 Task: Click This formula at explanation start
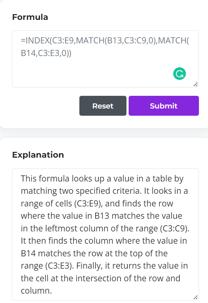(x=45, y=179)
